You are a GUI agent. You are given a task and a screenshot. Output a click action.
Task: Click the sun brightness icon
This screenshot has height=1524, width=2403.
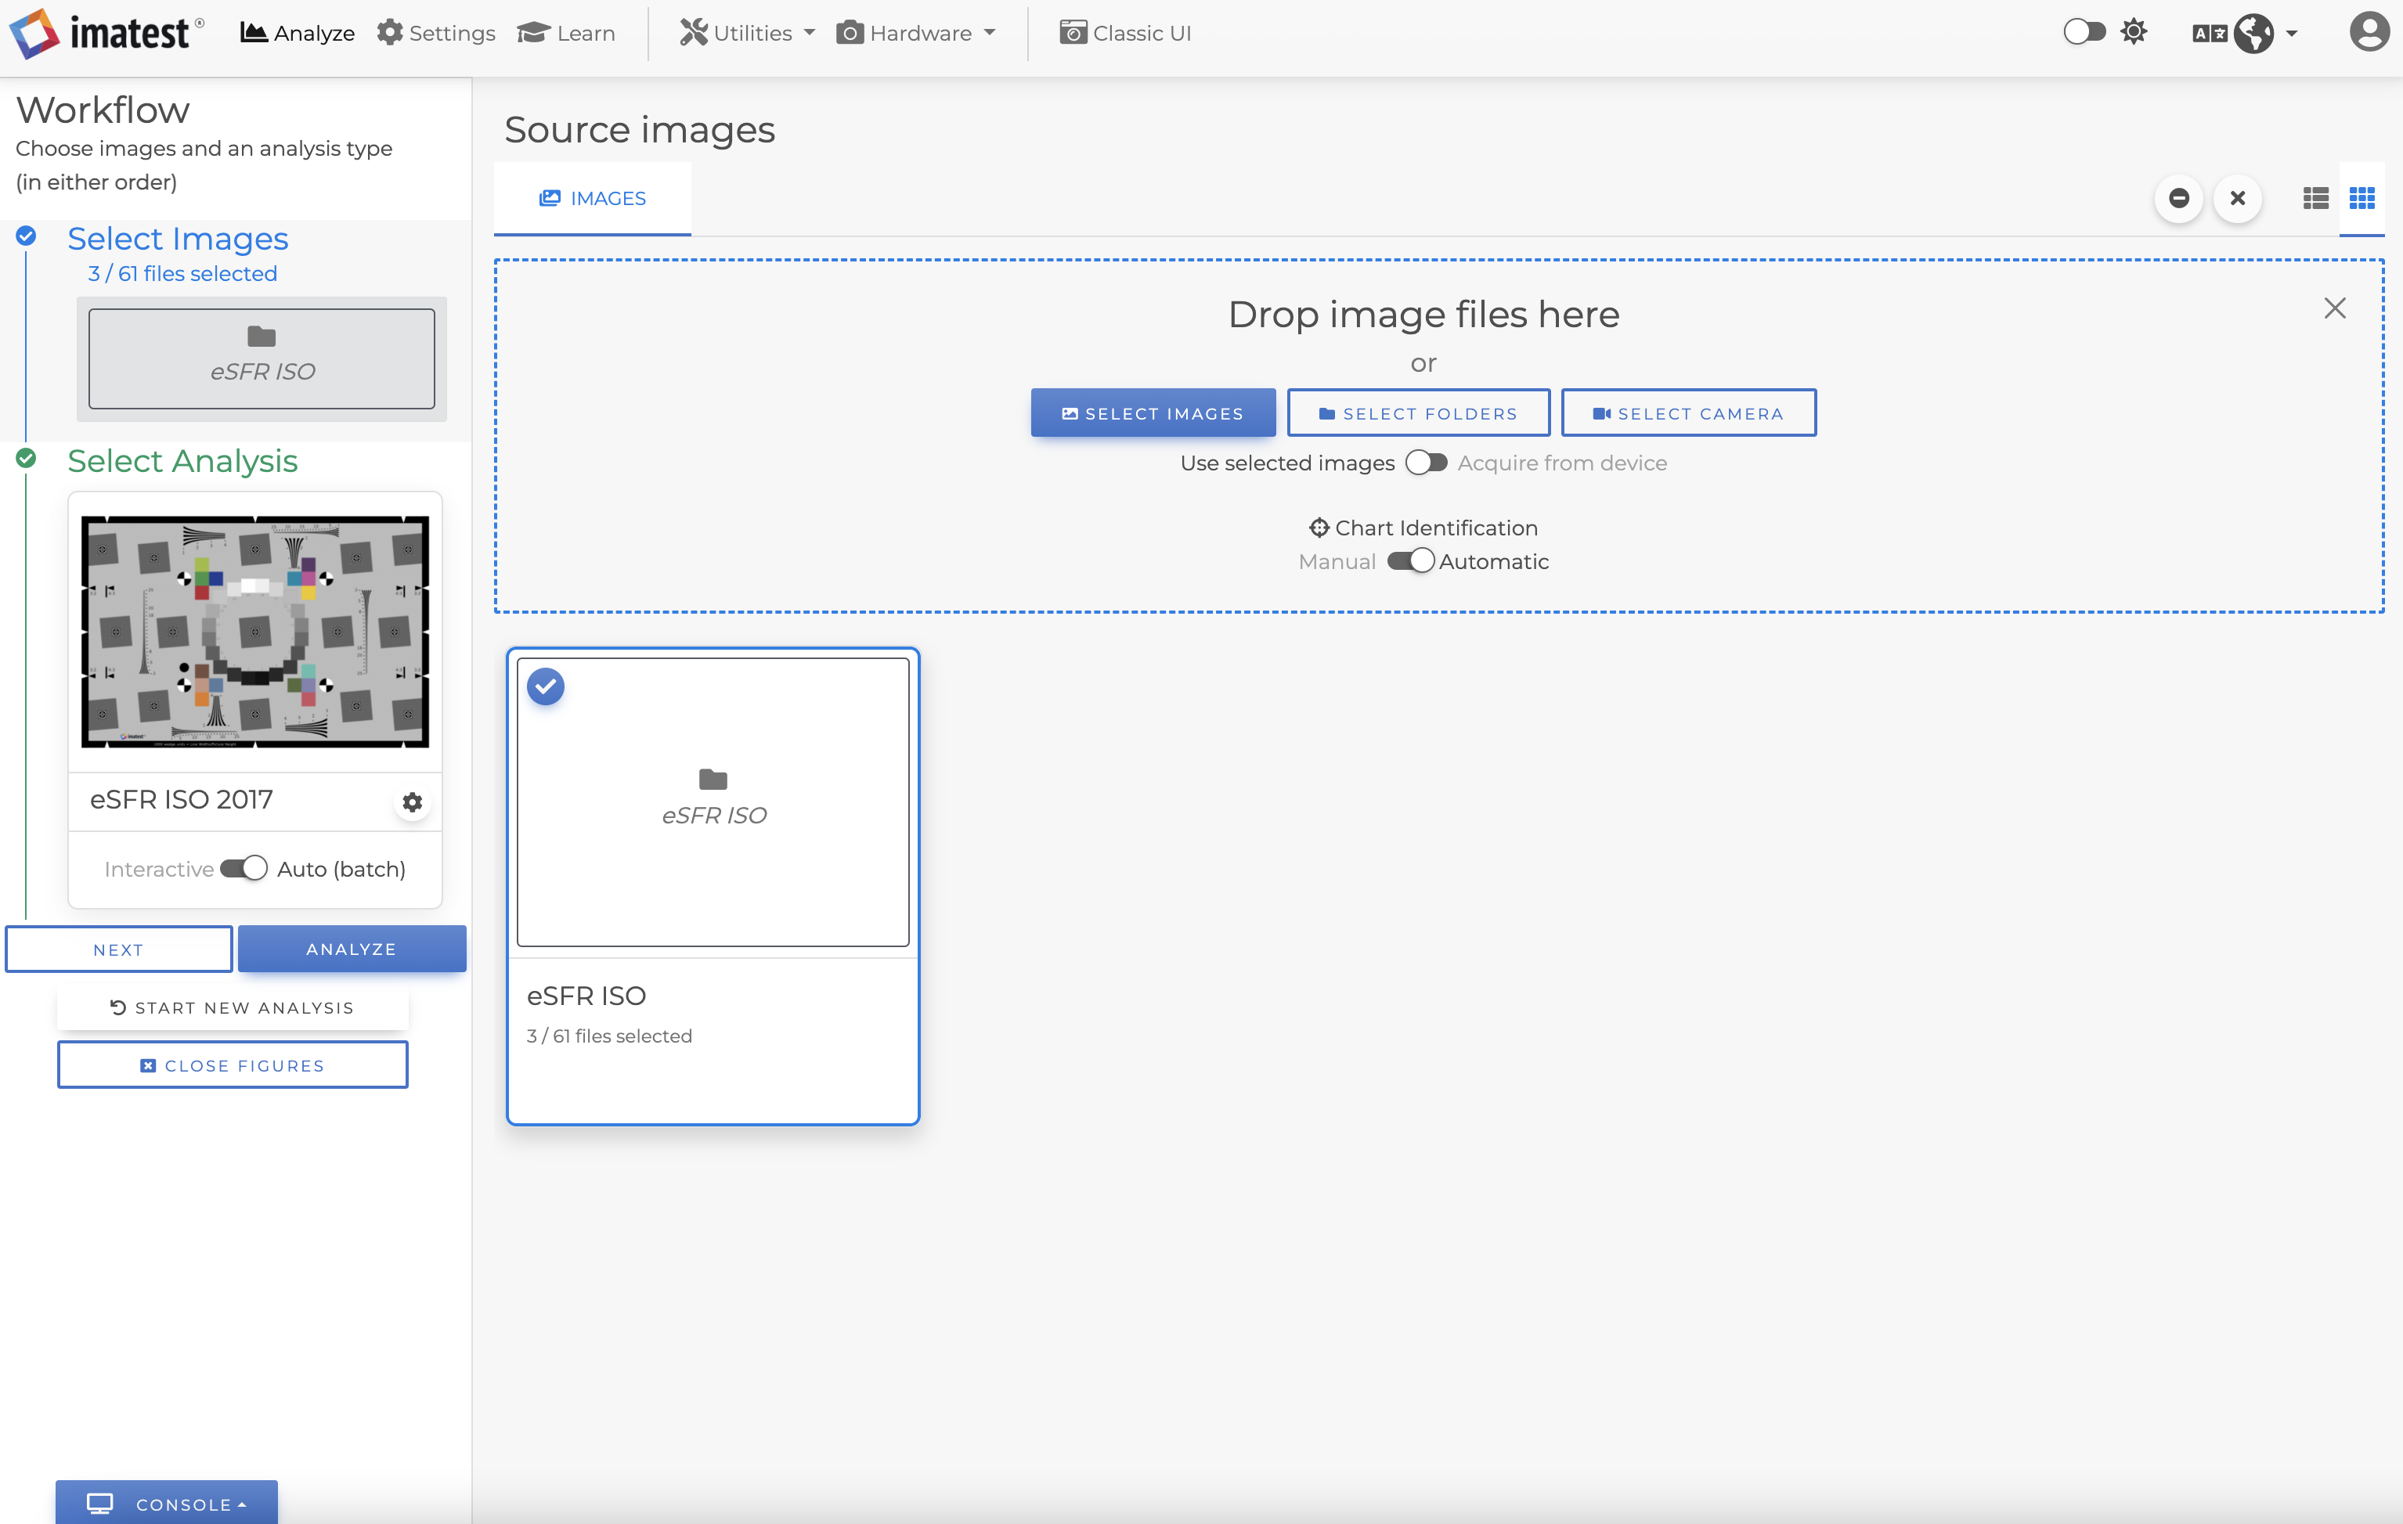tap(2134, 32)
